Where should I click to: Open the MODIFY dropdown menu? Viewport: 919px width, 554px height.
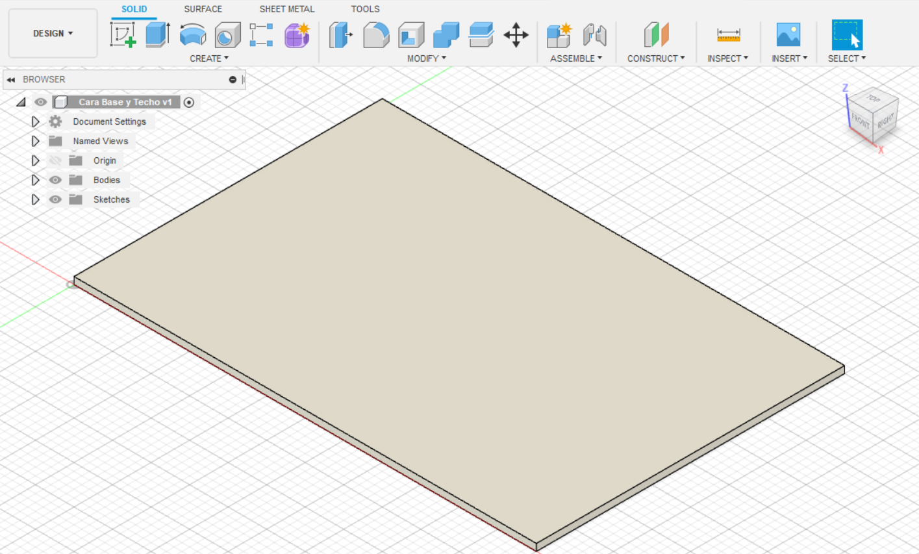click(x=427, y=58)
